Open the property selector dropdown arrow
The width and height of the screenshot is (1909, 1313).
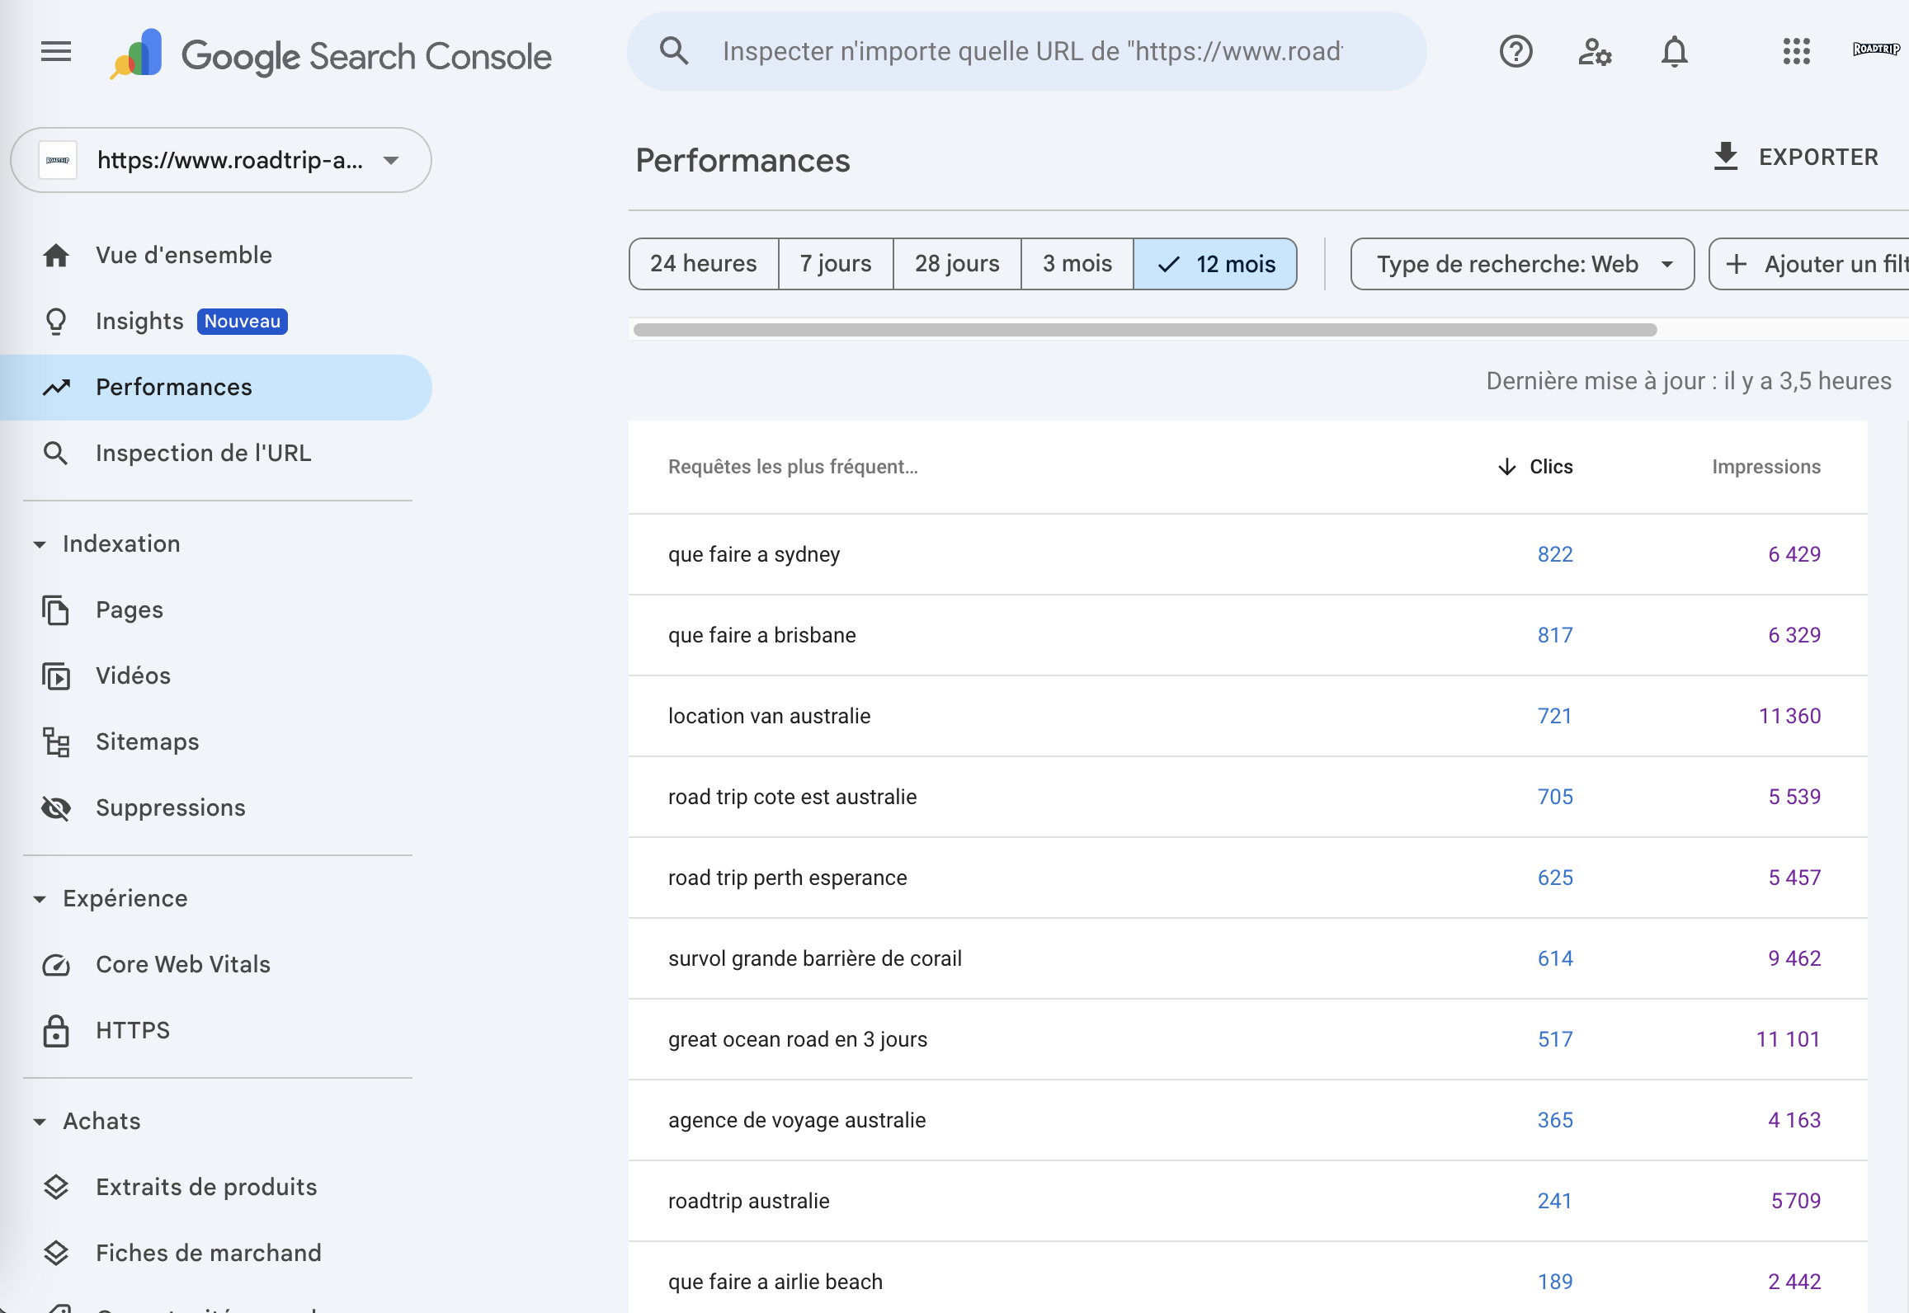[391, 160]
